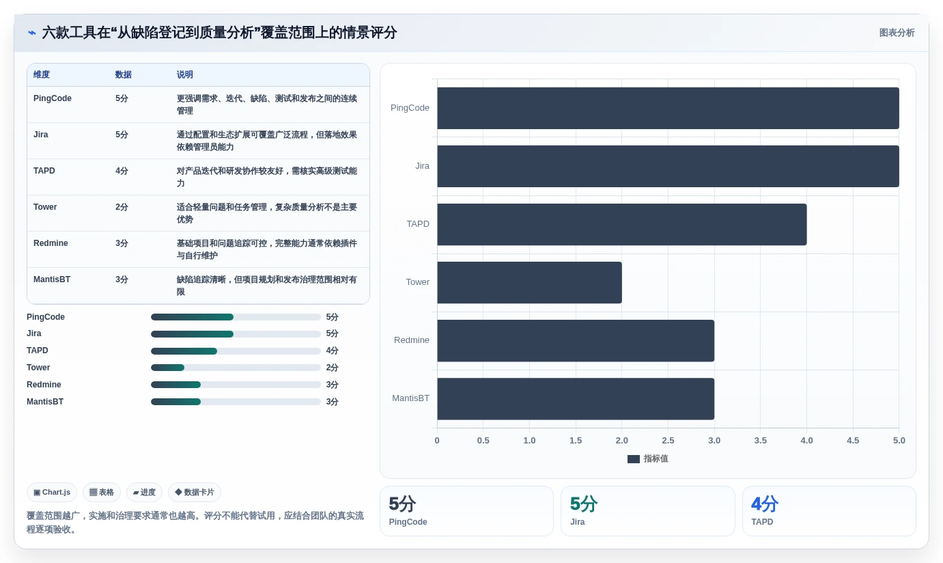Click the PingCode progress bar

pos(236,317)
